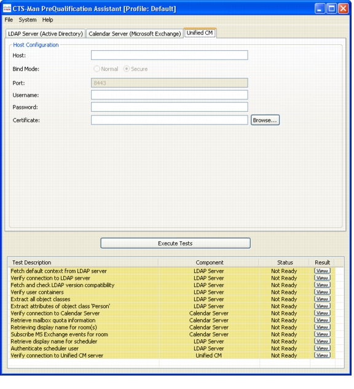Switch to Calendar Server (Microsoft Exchange) tab

point(135,34)
